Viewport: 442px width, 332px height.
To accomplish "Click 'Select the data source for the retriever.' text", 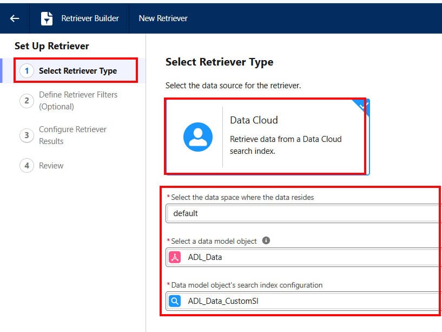I will click(233, 86).
